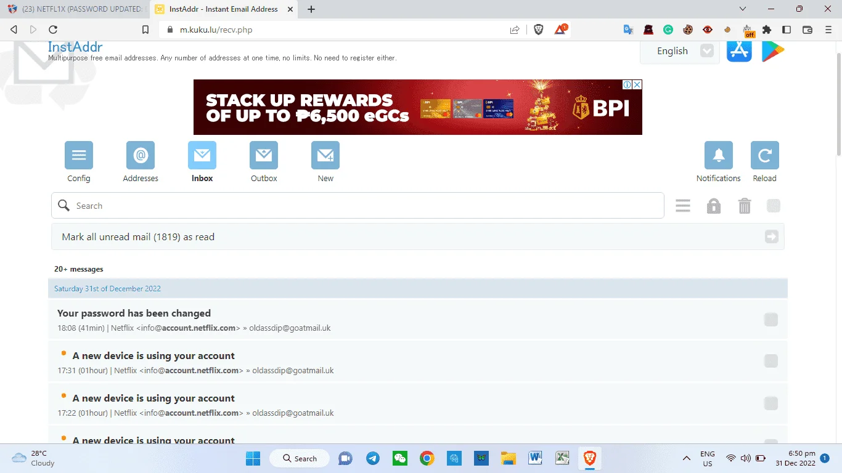Open the Brave Wallet

pyautogui.click(x=807, y=30)
